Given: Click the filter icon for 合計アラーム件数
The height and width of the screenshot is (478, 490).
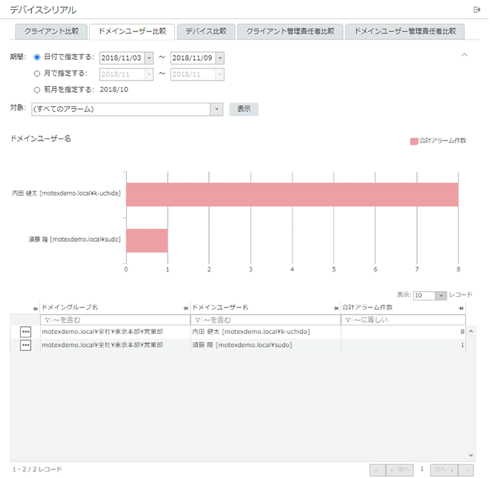Looking at the screenshot, I should pyautogui.click(x=348, y=320).
